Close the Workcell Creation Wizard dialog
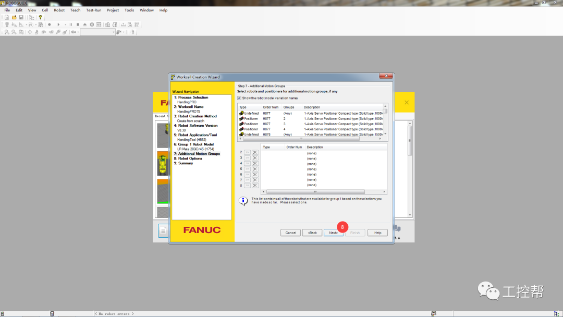 (386, 76)
